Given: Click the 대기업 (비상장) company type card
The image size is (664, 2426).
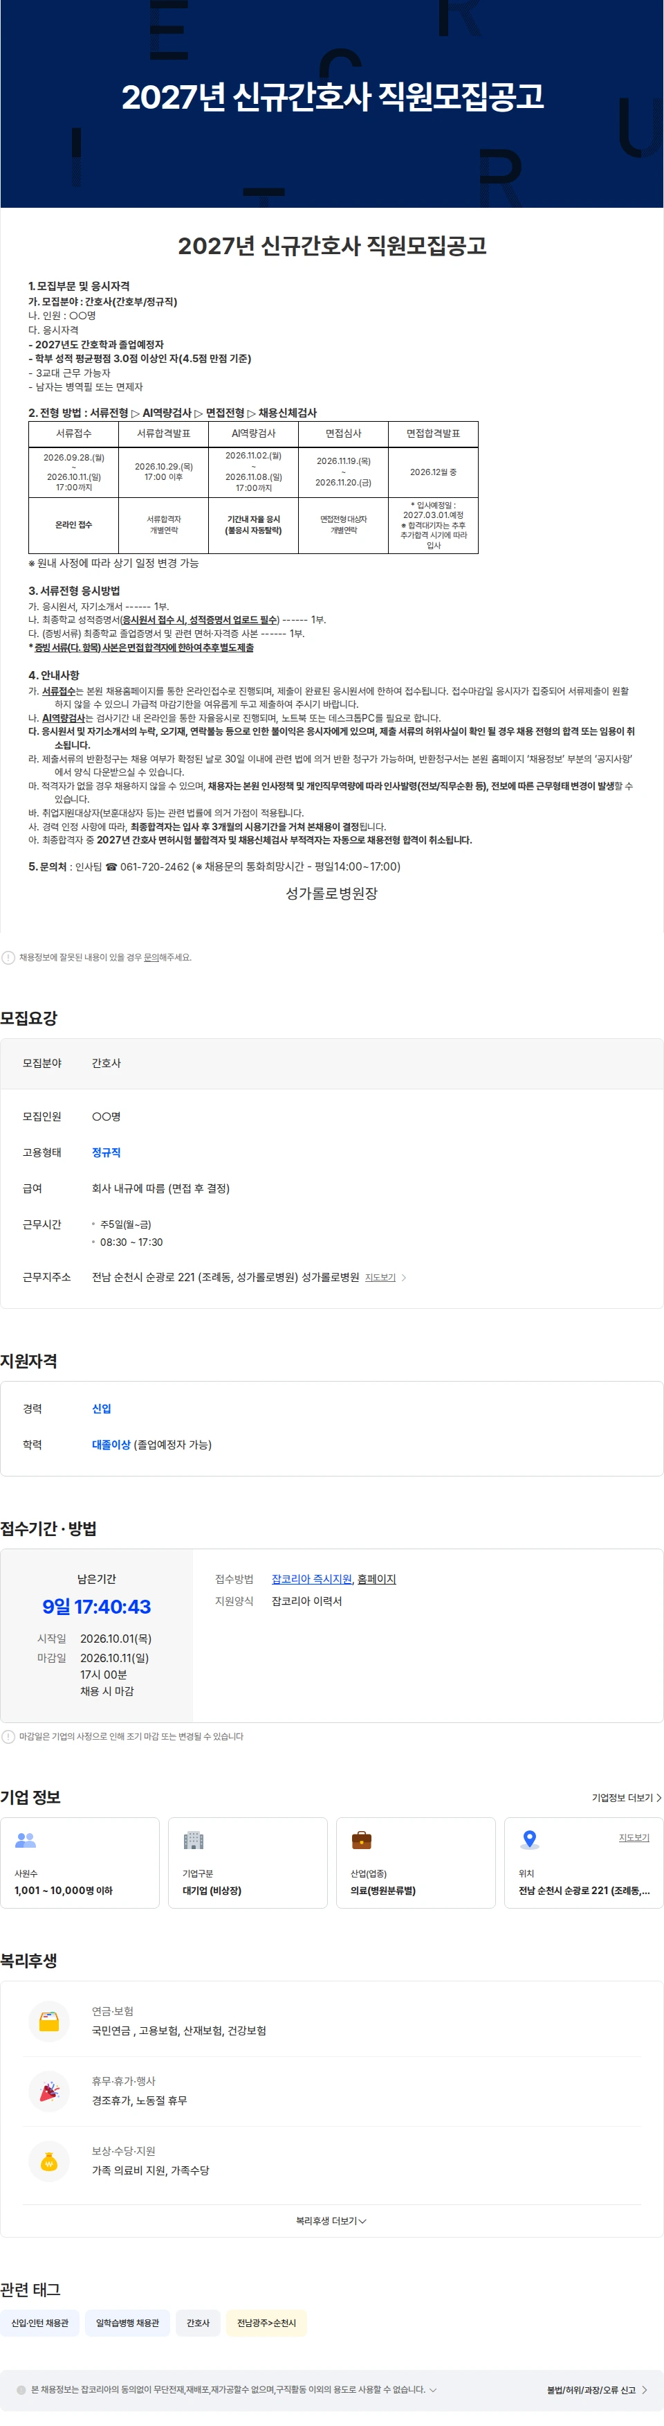Looking at the screenshot, I should 248,1862.
